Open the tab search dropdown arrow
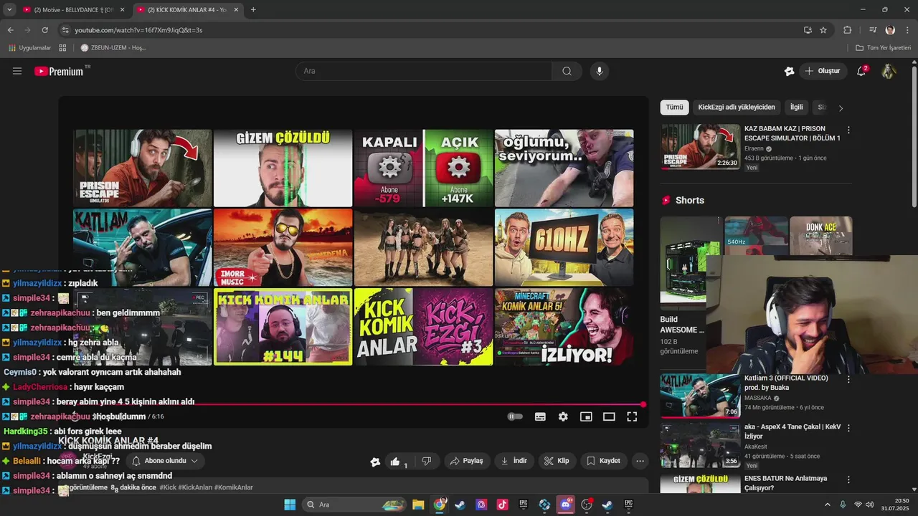Screen dimensions: 918x516 click(x=9, y=9)
